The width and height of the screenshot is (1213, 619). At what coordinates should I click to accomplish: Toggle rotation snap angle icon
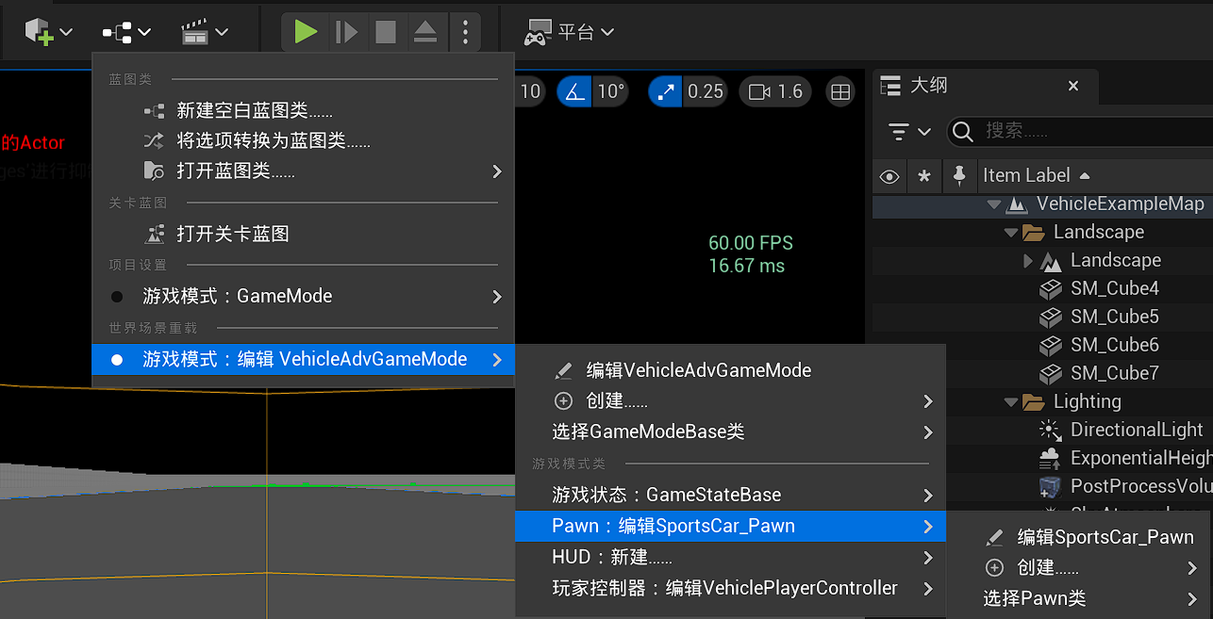[x=573, y=91]
